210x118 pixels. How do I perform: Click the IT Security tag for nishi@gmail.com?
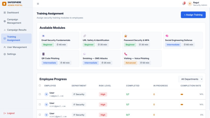79,105
